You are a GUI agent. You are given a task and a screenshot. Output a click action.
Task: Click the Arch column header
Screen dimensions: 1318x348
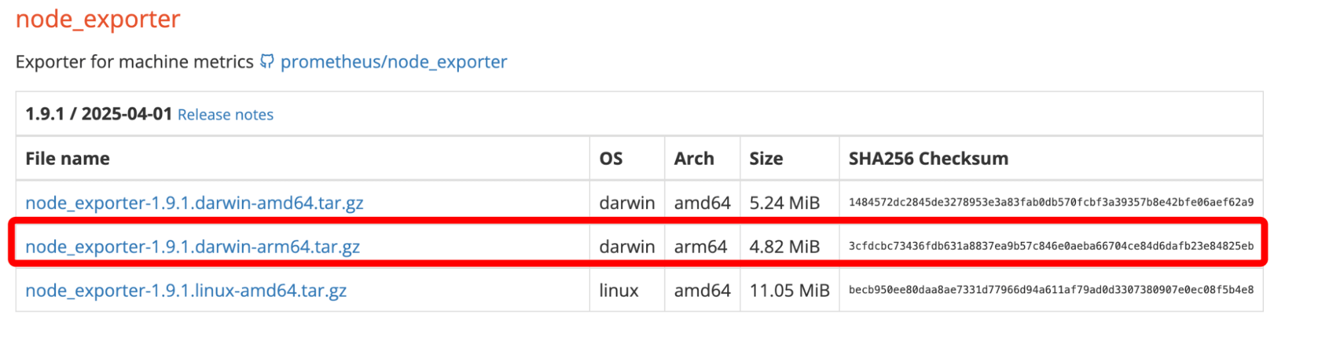694,159
